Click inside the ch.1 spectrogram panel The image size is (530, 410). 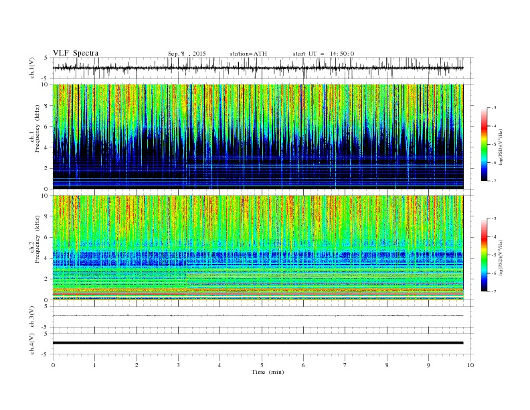[258, 137]
